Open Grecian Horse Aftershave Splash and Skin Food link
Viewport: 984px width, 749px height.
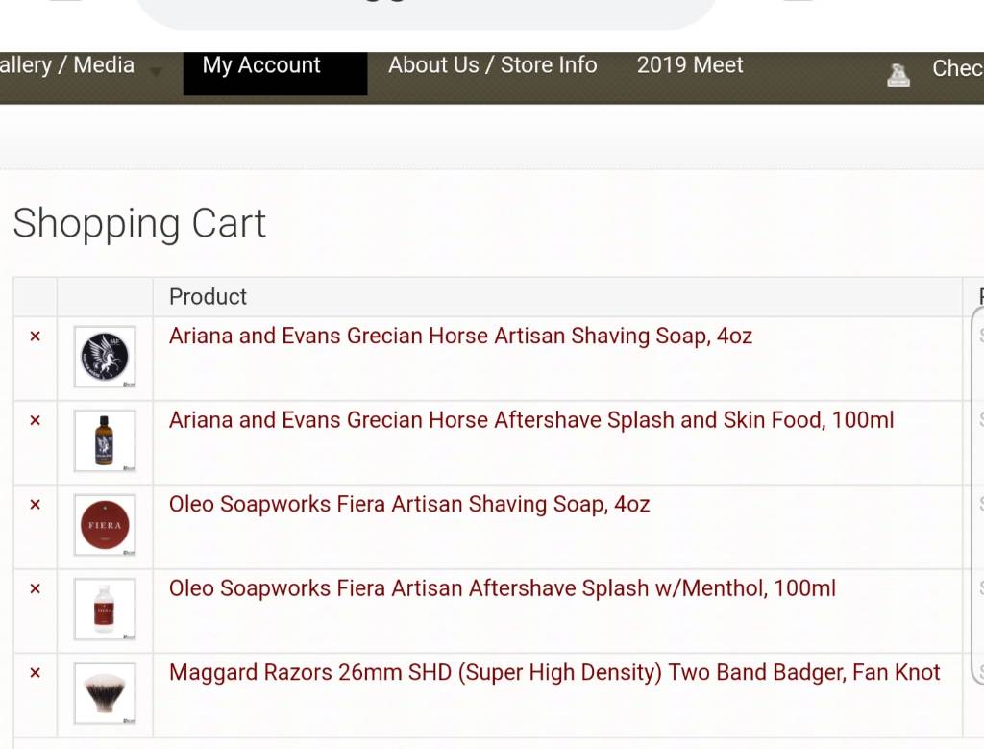tap(531, 420)
